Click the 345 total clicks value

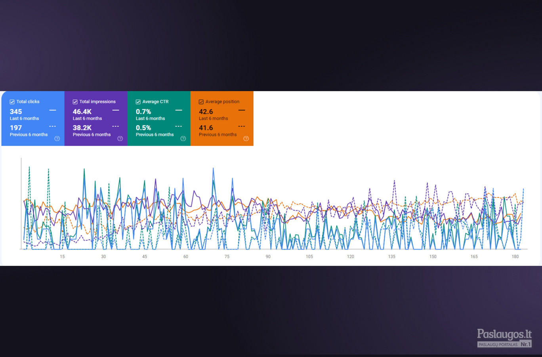16,112
